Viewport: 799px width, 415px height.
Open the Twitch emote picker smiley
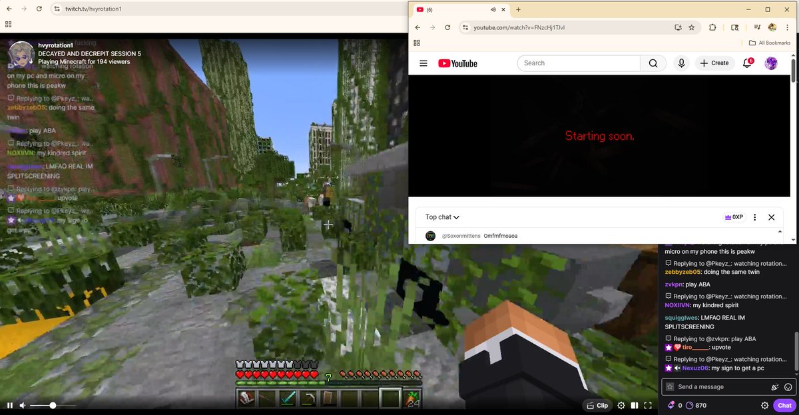pyautogui.click(x=788, y=387)
